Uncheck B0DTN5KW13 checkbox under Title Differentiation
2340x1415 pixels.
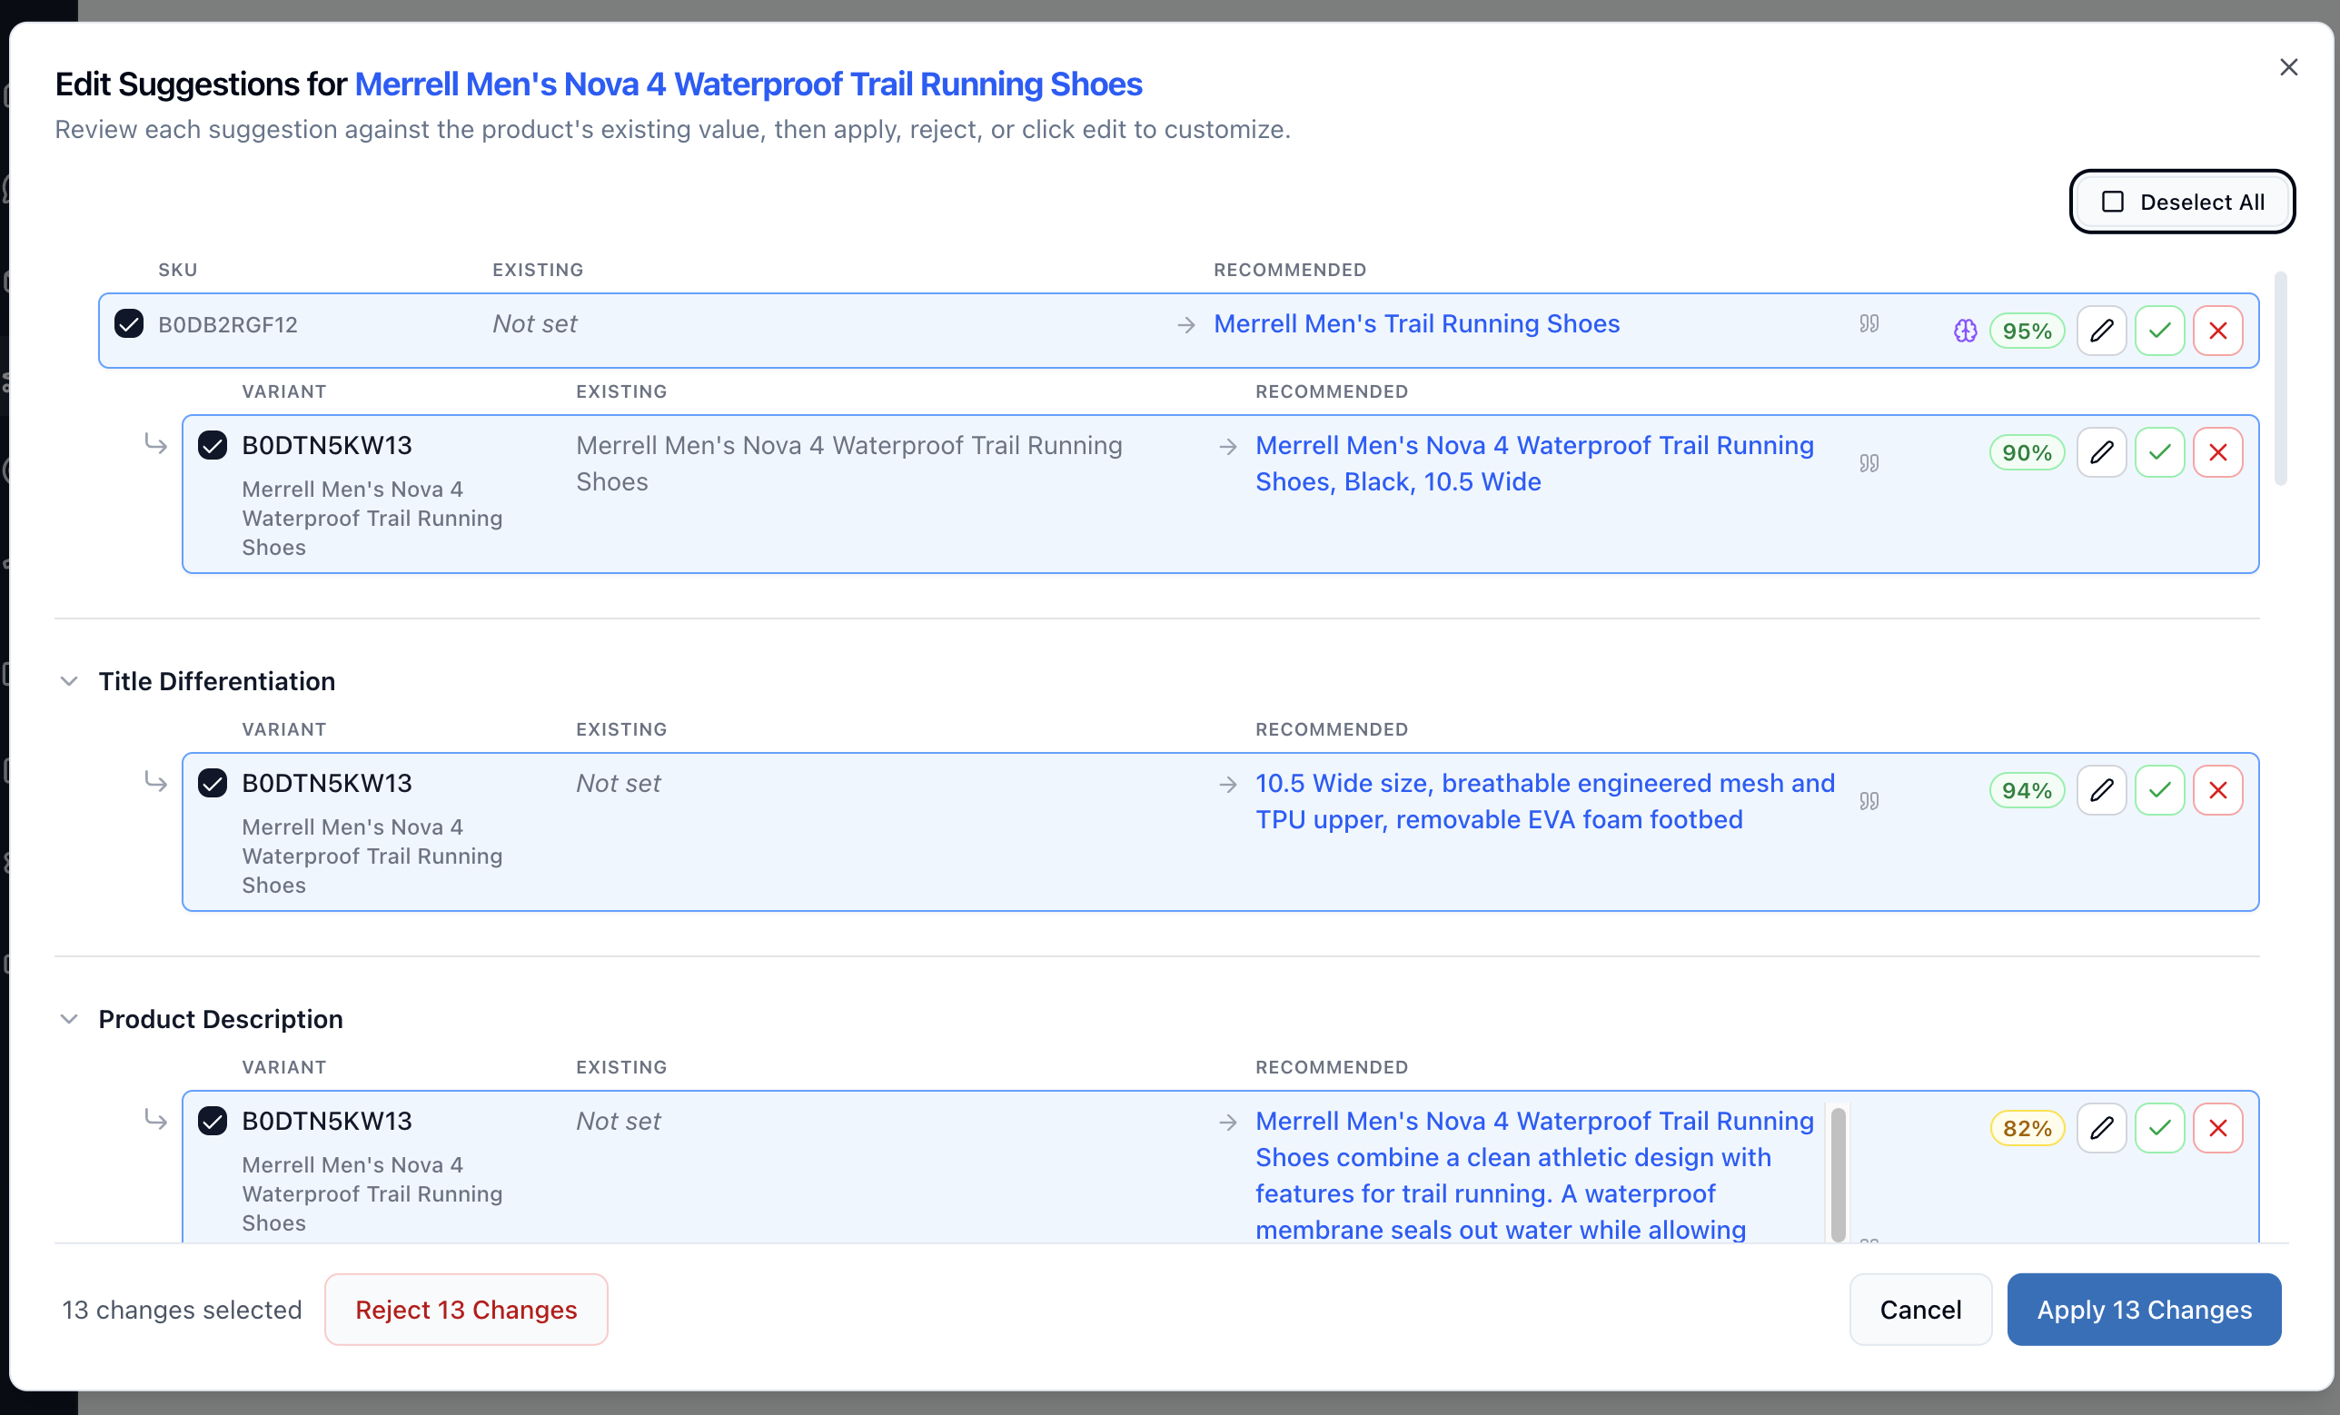(213, 784)
